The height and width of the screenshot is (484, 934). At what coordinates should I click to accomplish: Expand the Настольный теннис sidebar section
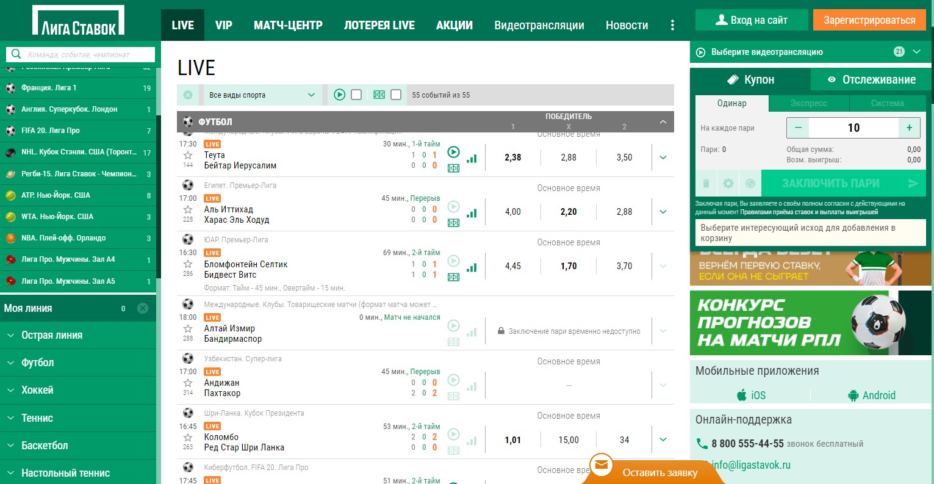(x=78, y=473)
